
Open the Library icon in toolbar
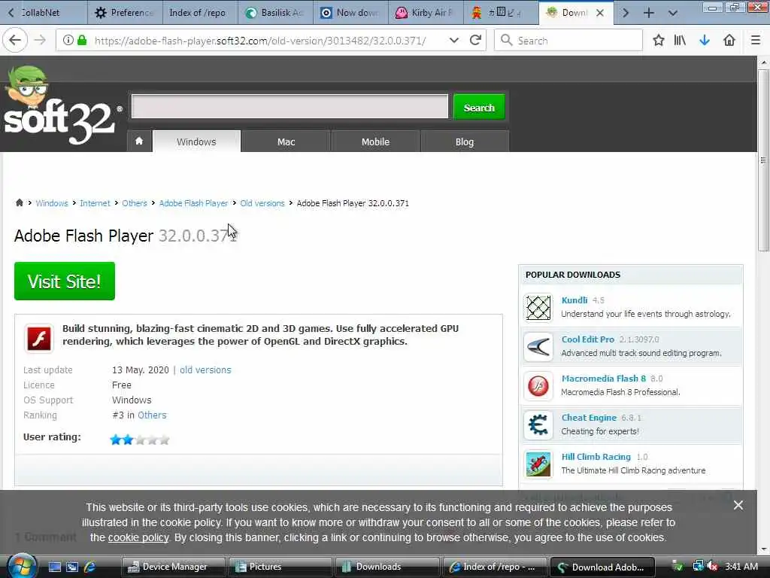680,41
